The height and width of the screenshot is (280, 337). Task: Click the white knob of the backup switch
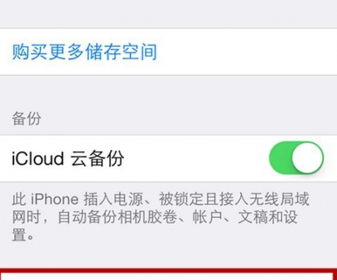[x=307, y=157]
